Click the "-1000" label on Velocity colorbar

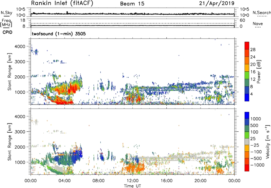click(x=257, y=165)
